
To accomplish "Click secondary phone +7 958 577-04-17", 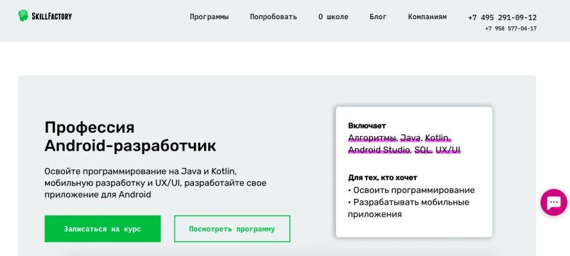I will coord(511,29).
